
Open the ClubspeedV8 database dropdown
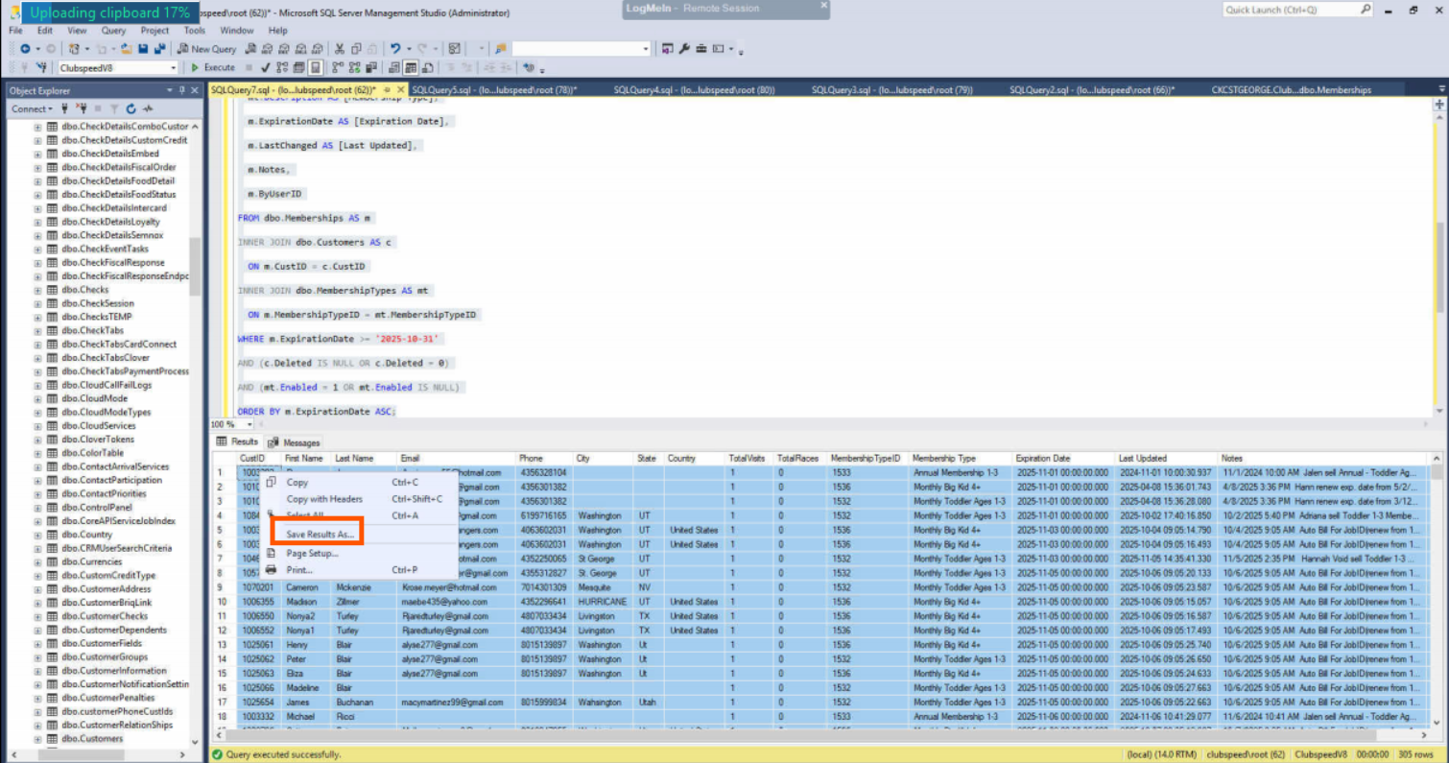(x=174, y=68)
